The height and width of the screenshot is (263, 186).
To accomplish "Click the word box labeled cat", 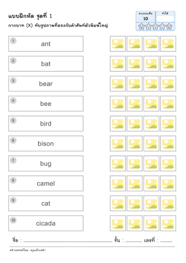I will point(46,204).
